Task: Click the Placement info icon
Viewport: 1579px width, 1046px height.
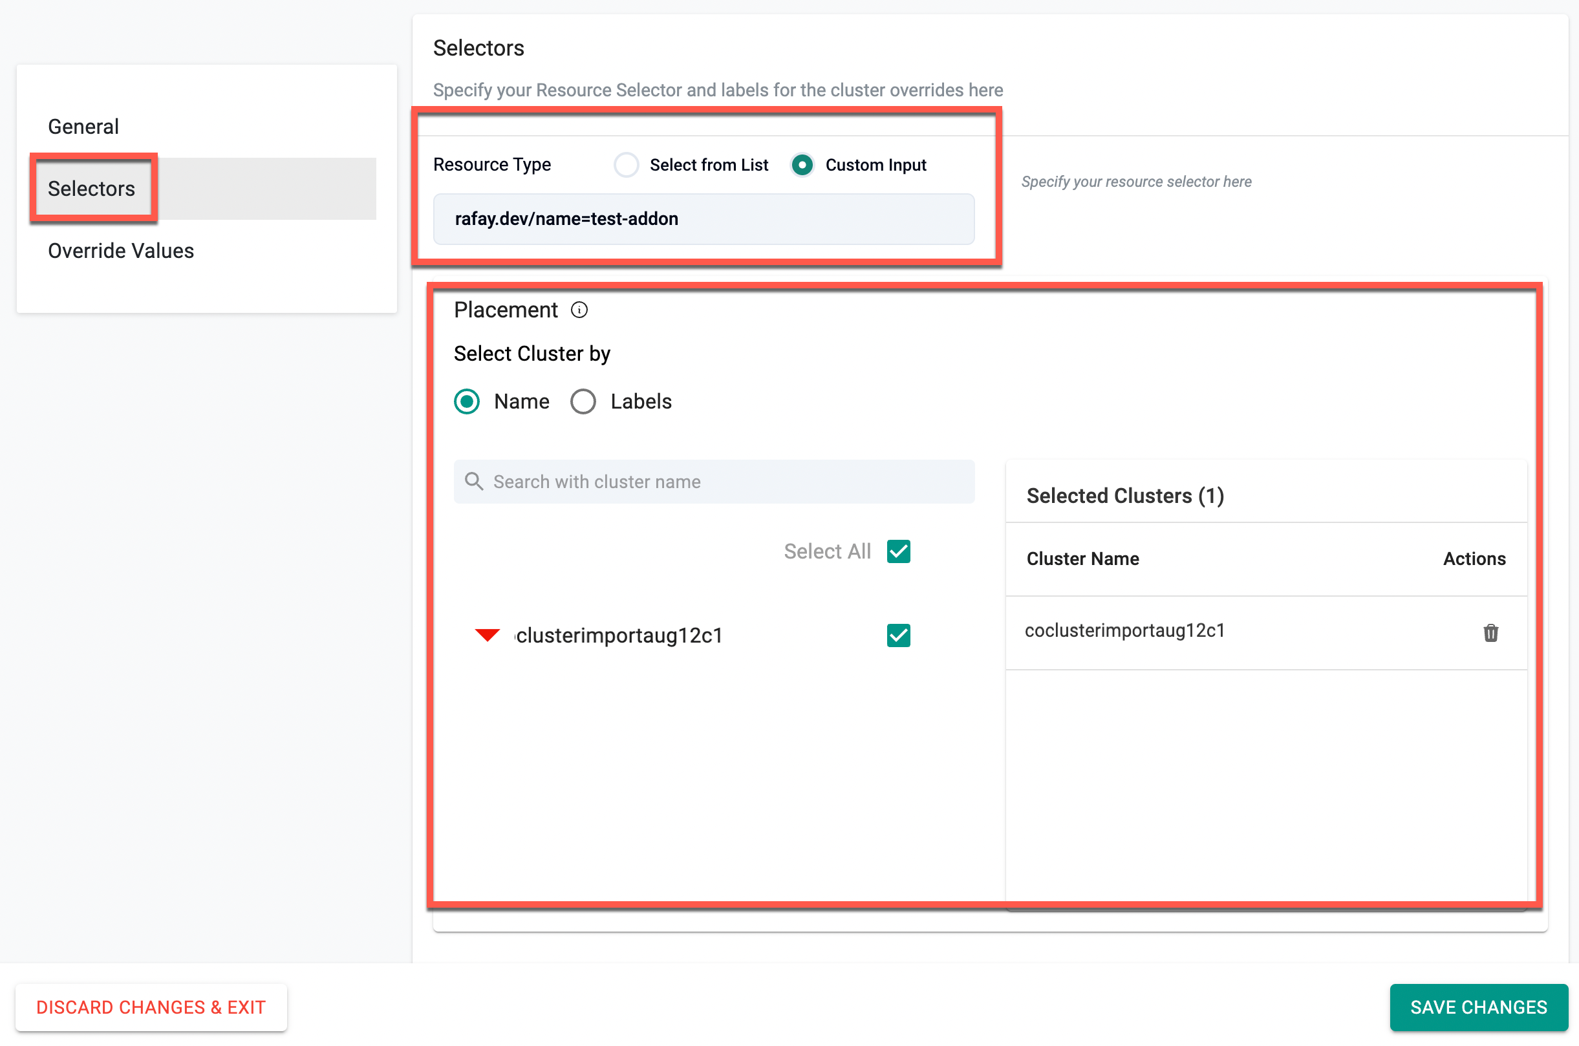Action: tap(579, 310)
